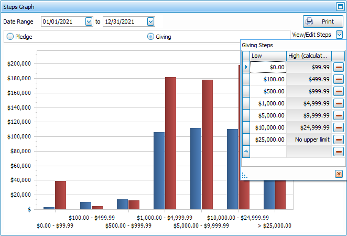Click the red bar for $1,000.00 - $4,999.99
This screenshot has height=236, width=347.
170,143
